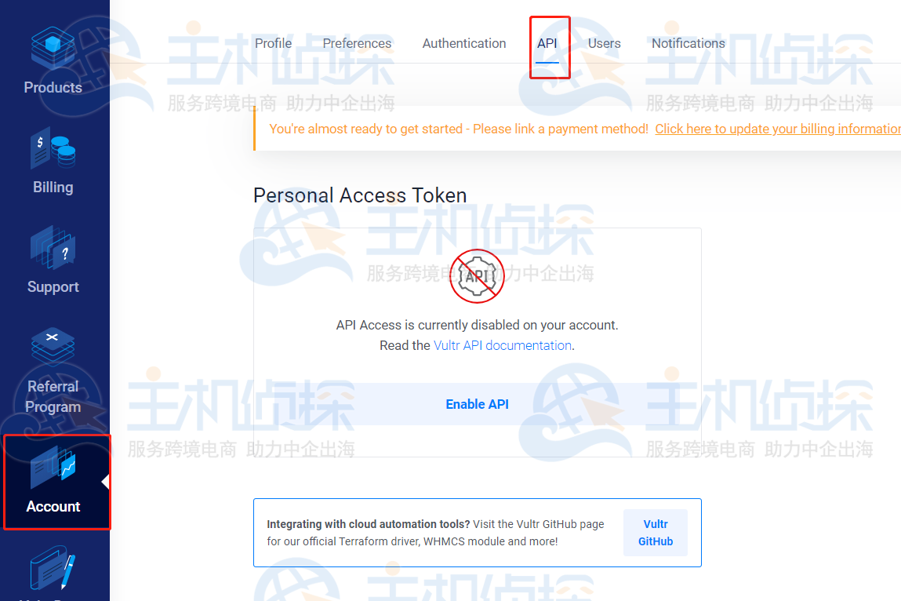The width and height of the screenshot is (901, 601).
Task: Select the API tab
Action: click(547, 43)
